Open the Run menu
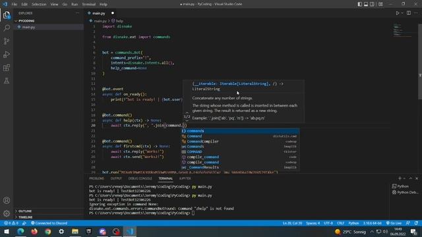 point(75,5)
